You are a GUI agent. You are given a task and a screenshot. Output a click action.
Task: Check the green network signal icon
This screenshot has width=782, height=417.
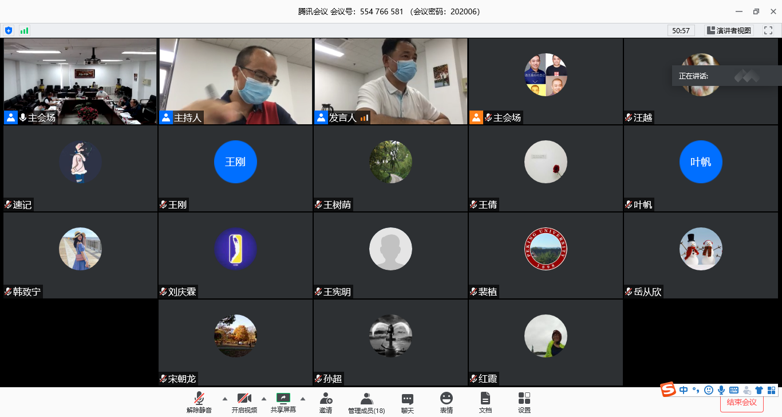[24, 30]
